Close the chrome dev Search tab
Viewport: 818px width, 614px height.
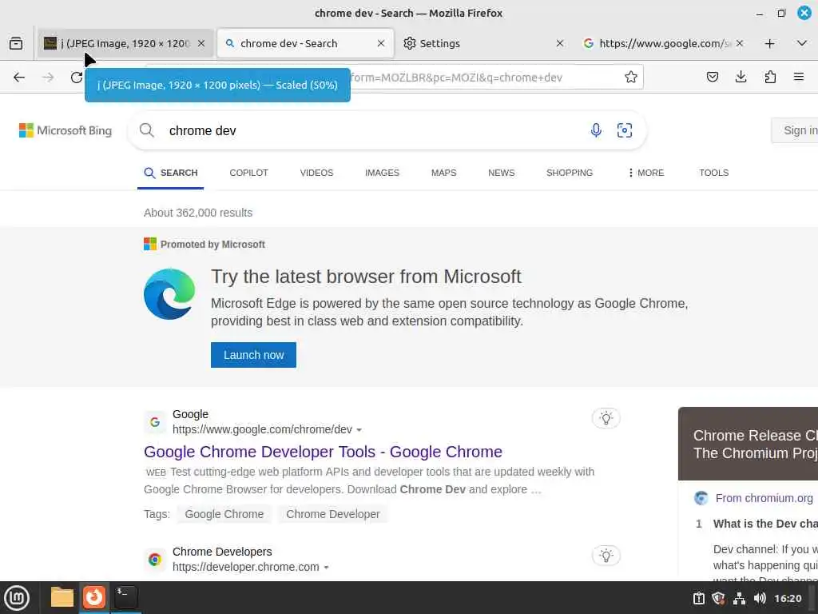click(381, 43)
